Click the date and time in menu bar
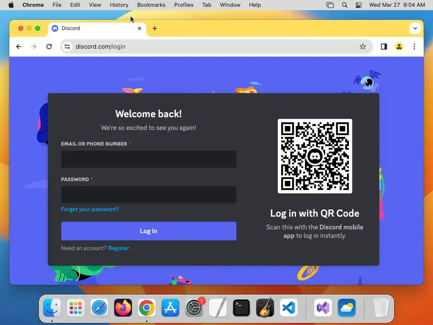This screenshot has height=325, width=433. coord(397,5)
